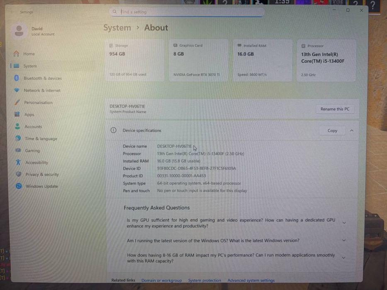
Task: Click the Time & language globe icon
Action: click(x=18, y=138)
